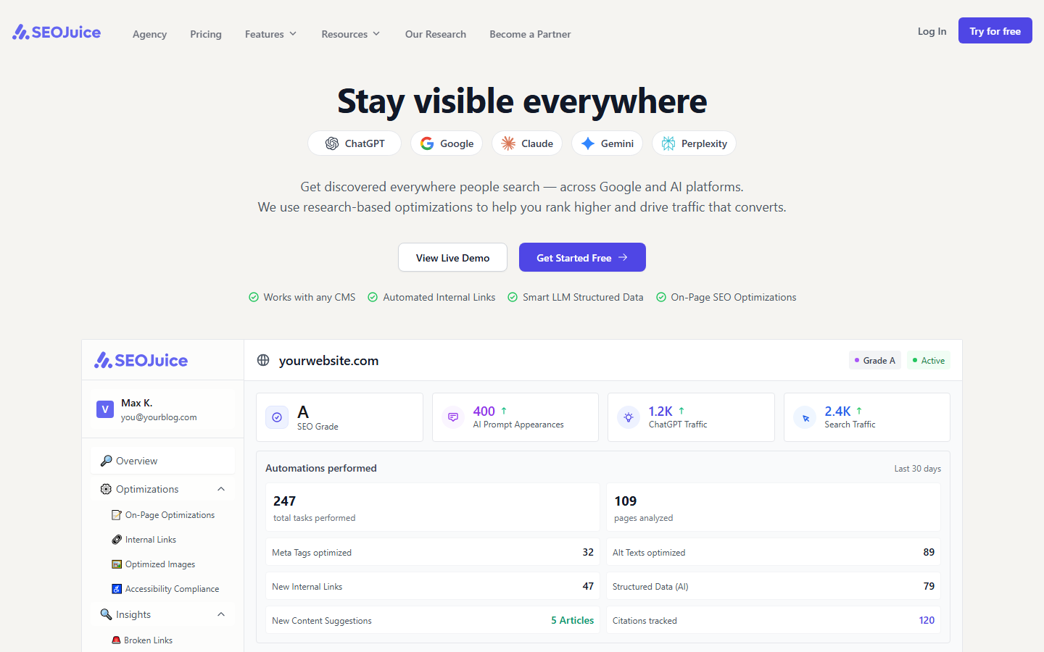Open the Agency menu item
The width and height of the screenshot is (1044, 652).
click(149, 34)
